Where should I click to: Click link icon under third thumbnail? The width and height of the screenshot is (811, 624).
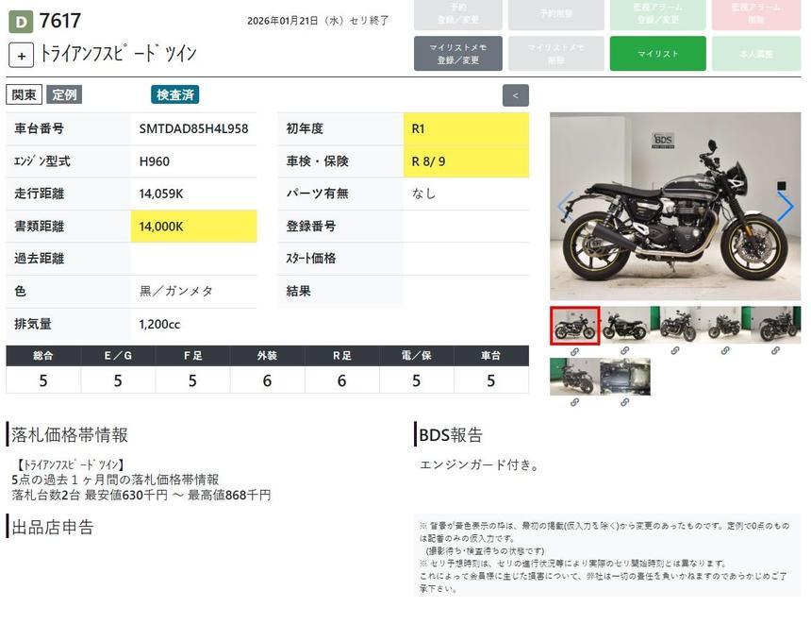[x=675, y=351]
